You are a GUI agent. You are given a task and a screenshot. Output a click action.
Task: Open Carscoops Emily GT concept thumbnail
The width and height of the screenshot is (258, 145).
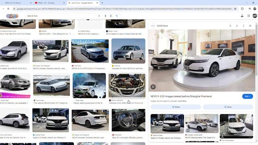(52, 85)
